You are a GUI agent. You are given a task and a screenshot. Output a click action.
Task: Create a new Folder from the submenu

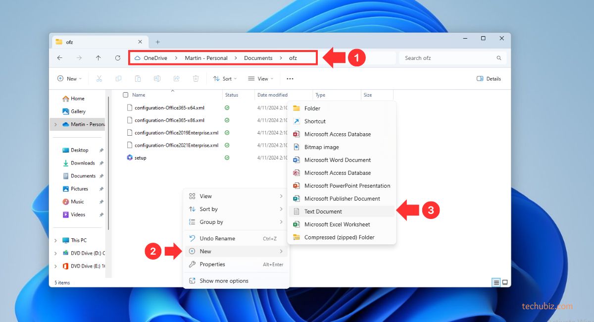tap(342, 108)
